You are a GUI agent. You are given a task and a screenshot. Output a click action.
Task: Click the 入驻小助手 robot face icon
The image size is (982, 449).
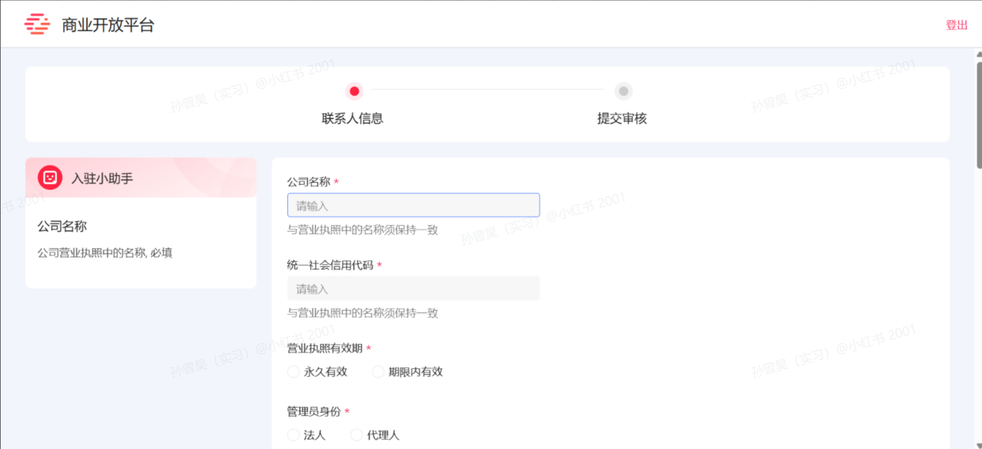(50, 177)
